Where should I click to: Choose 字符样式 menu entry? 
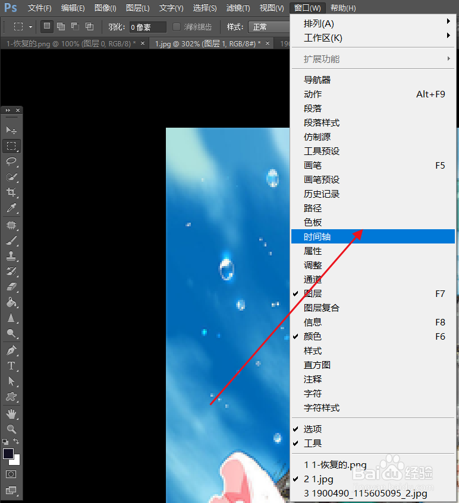click(373, 408)
